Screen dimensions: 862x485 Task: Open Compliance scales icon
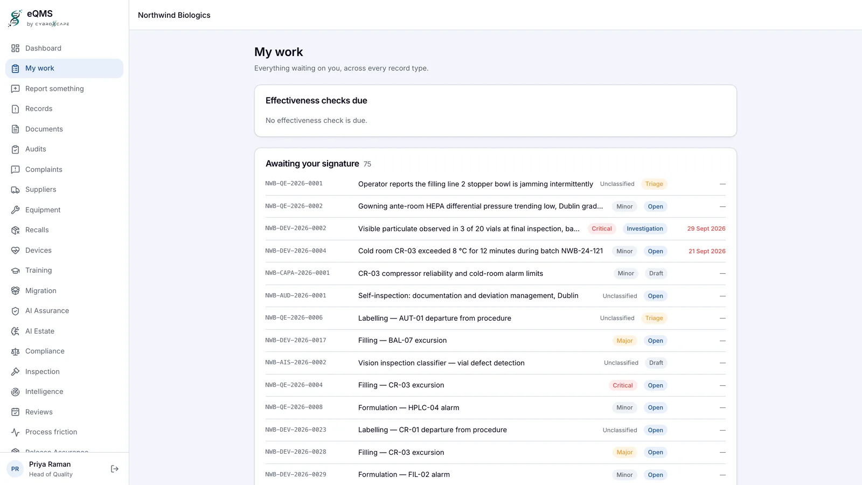tap(15, 351)
